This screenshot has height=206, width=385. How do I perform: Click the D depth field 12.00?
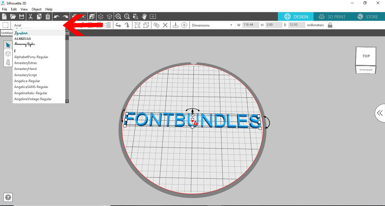coord(297,25)
